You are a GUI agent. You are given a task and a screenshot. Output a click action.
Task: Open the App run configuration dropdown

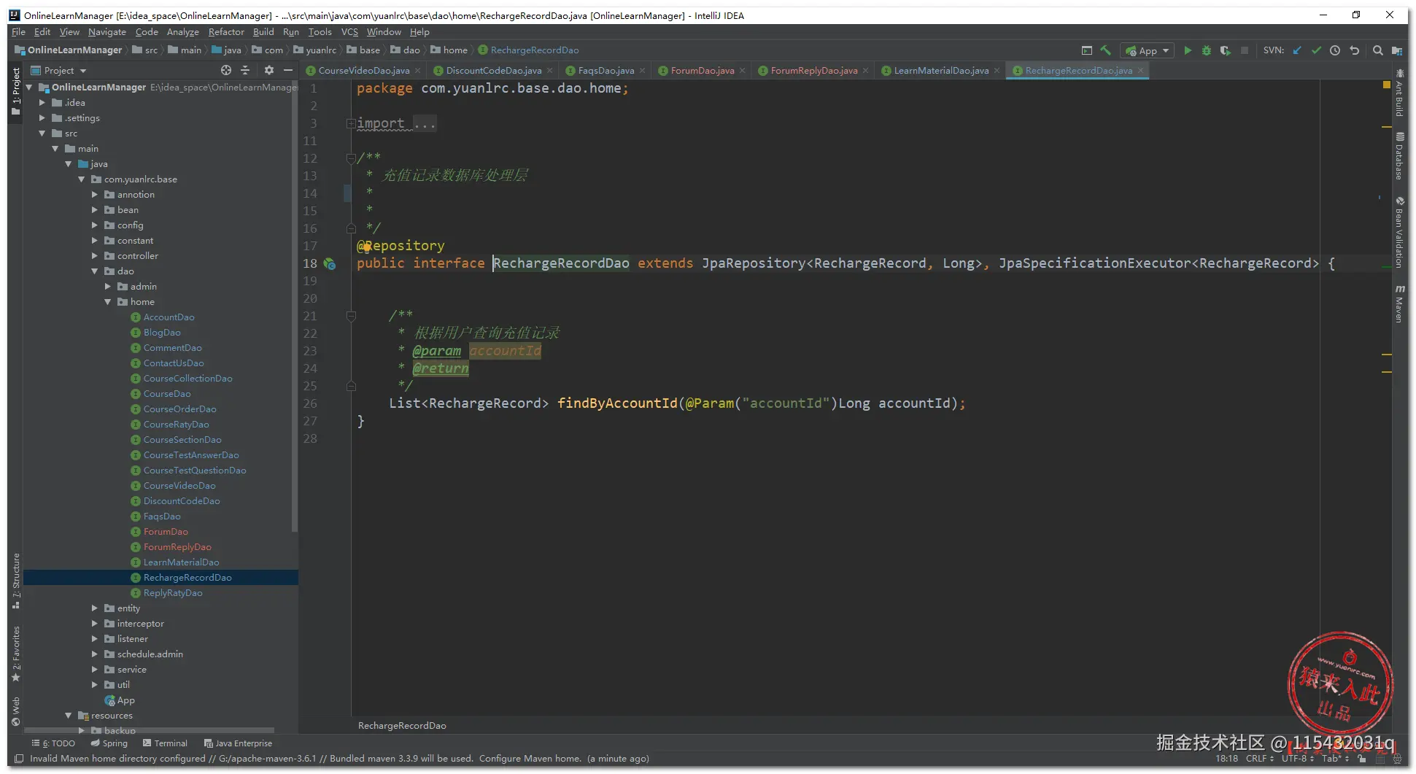point(1148,50)
